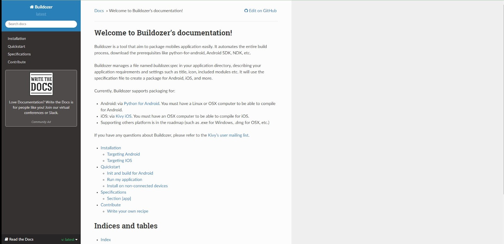Go to Run my application section
504x244 pixels.
coord(124,179)
